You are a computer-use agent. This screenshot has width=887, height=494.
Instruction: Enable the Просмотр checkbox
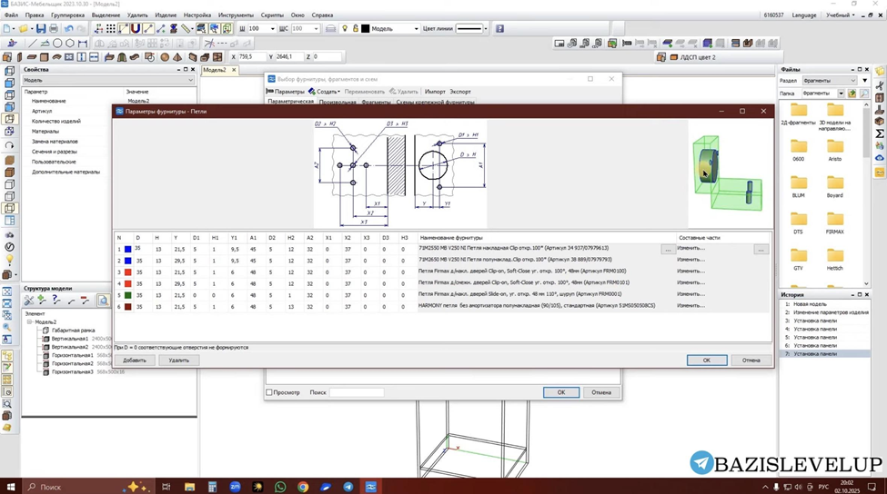tap(269, 392)
